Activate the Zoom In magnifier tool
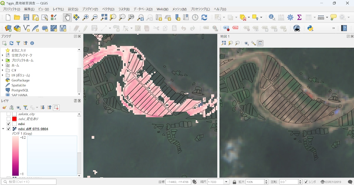The height and width of the screenshot is (185, 354). 85,17
